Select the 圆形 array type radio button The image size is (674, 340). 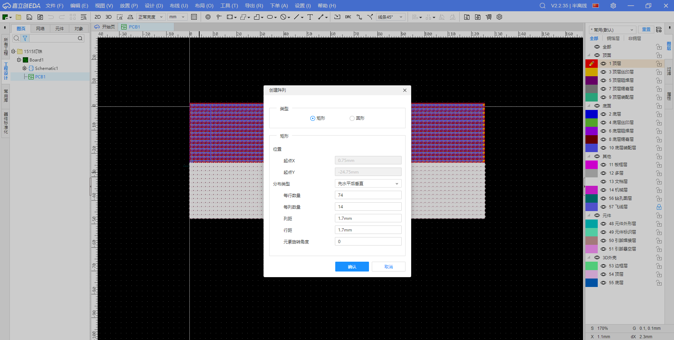point(352,118)
